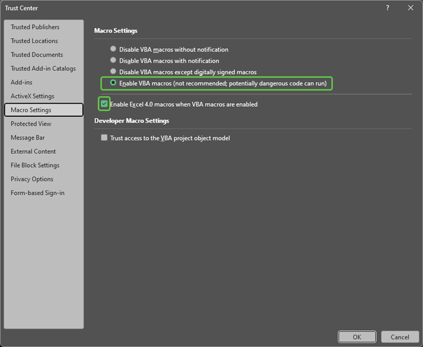
Task: Close the Trust Center dialog
Action: tap(410, 8)
